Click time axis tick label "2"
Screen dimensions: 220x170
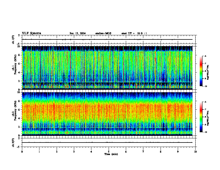click(x=57, y=152)
